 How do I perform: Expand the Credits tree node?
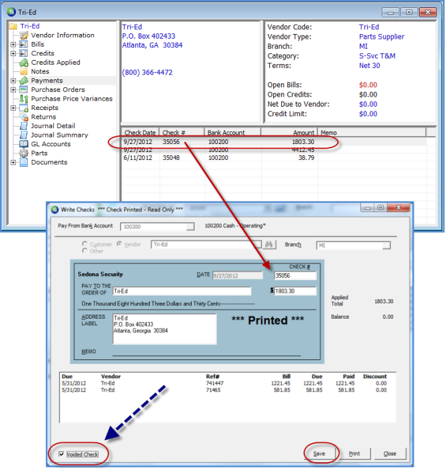13,53
